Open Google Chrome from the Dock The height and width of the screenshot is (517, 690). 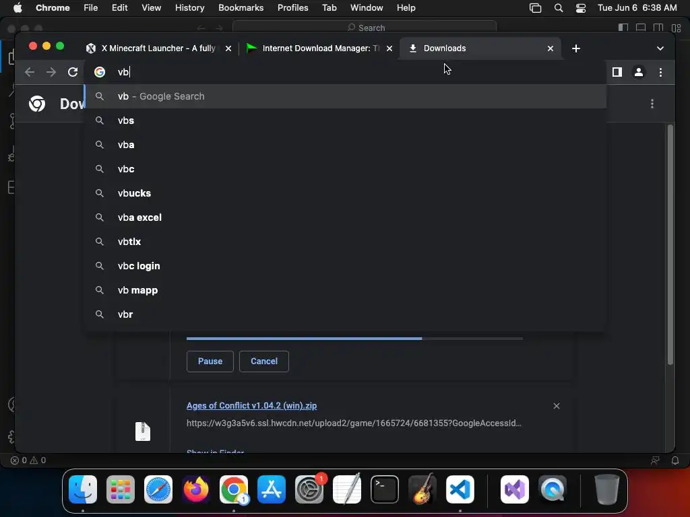tap(234, 489)
